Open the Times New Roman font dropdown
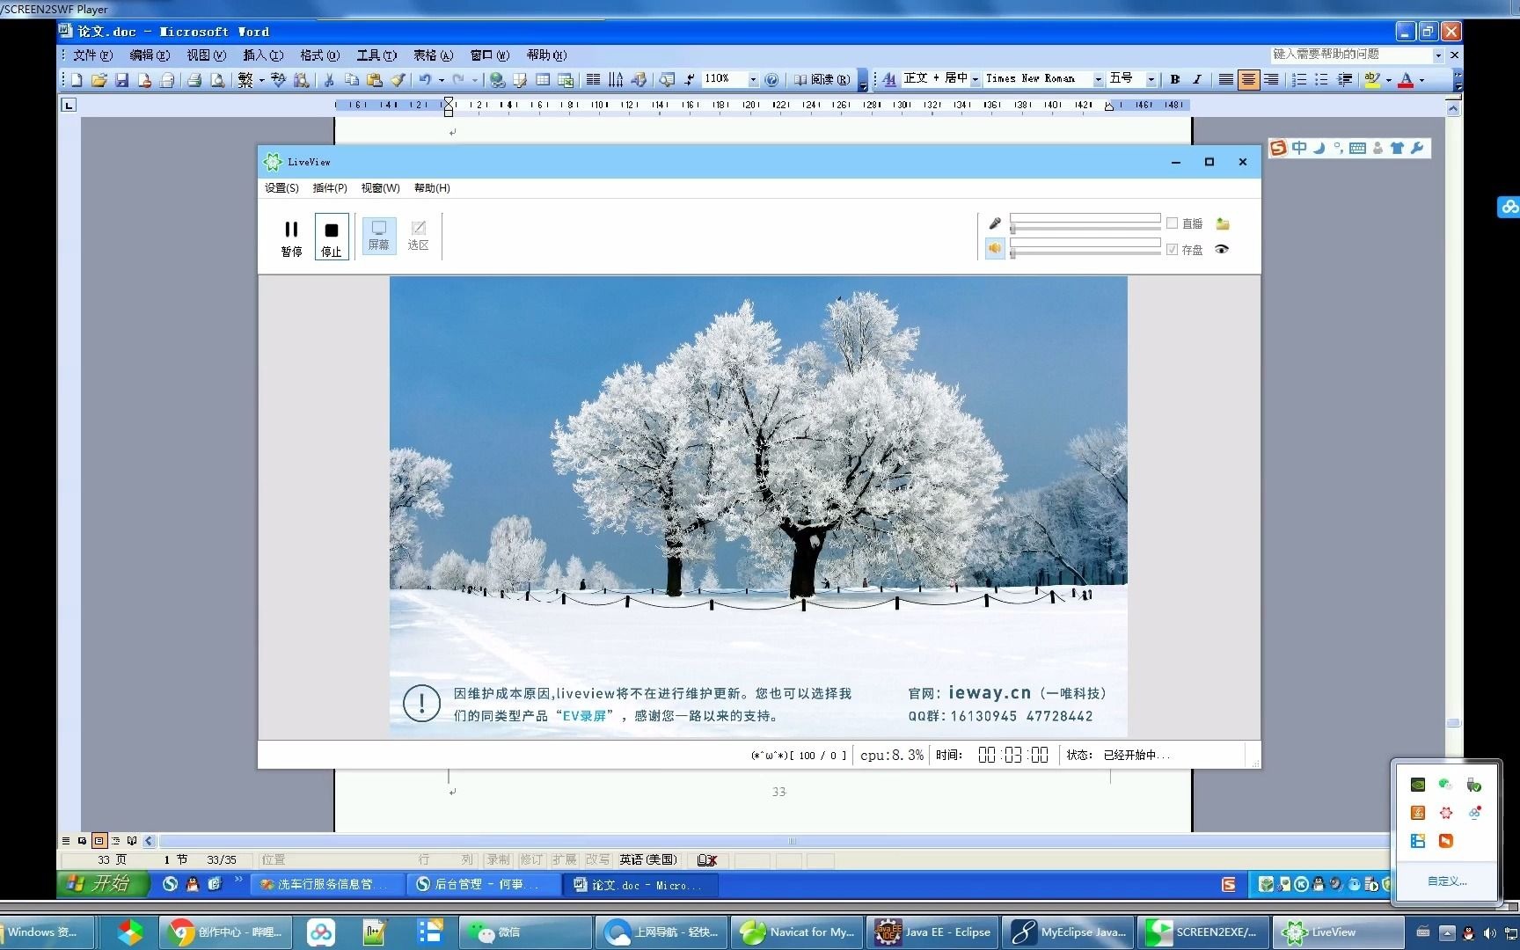 point(1098,80)
